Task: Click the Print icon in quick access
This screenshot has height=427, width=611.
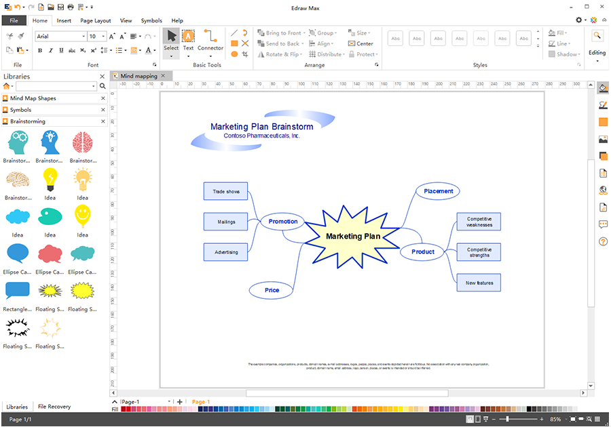Action: [71, 7]
